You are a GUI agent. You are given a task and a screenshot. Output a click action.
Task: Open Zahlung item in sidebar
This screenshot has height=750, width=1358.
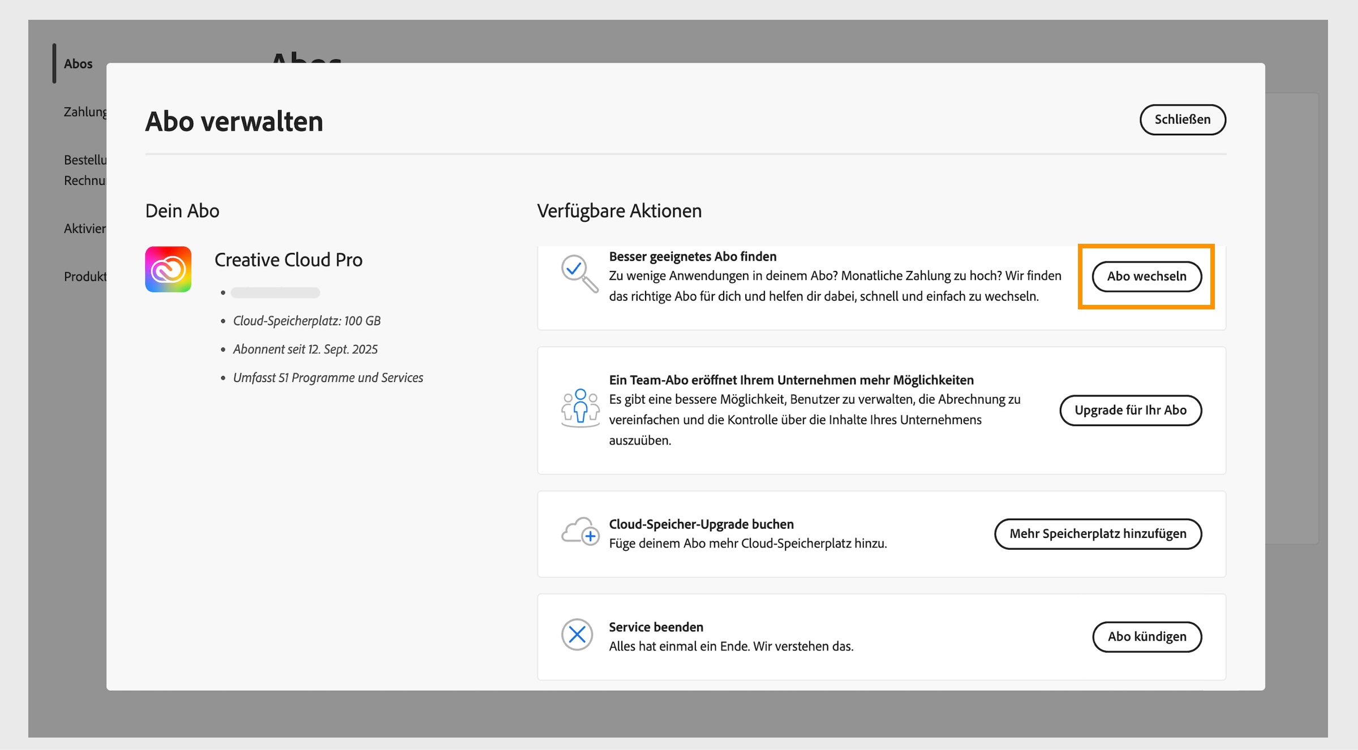pyautogui.click(x=85, y=112)
